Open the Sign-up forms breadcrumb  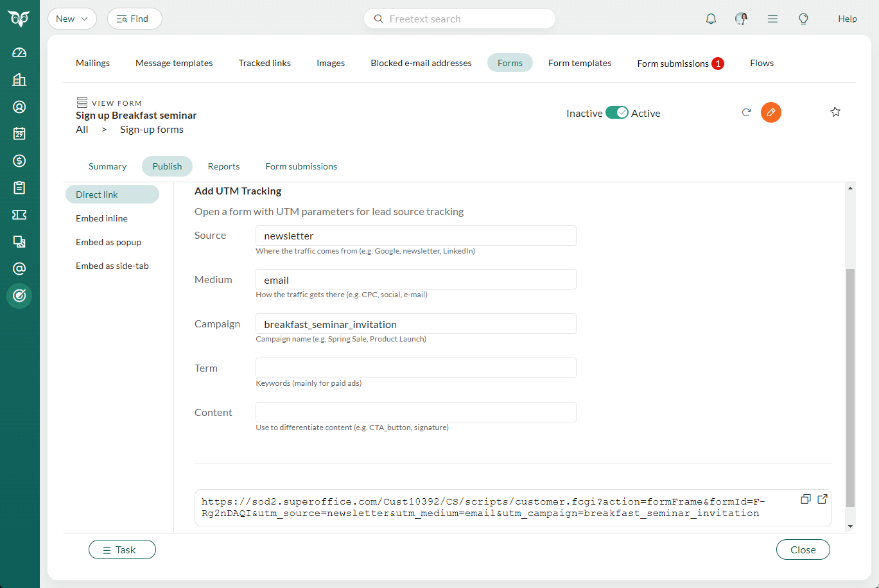tap(152, 129)
